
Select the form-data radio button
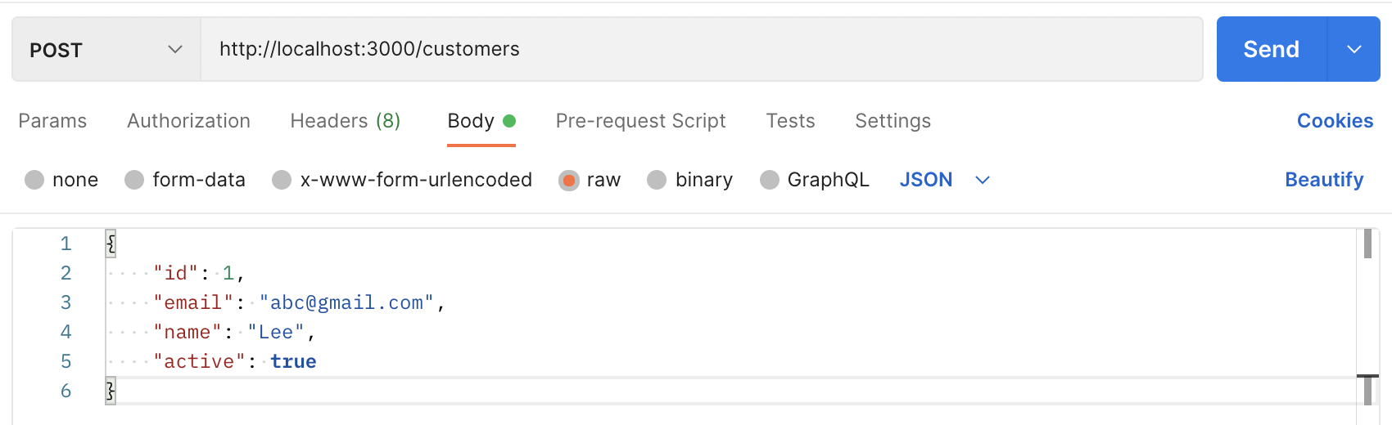pyautogui.click(x=134, y=180)
